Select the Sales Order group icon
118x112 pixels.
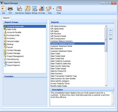click(x=5, y=29)
